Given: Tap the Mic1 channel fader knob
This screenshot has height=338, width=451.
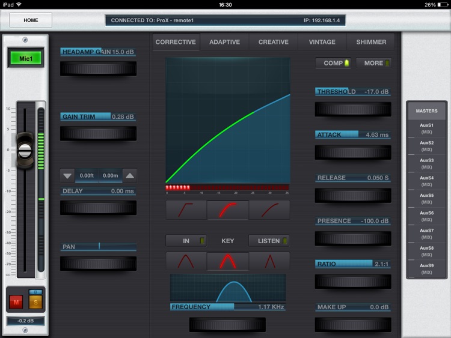Looking at the screenshot, I should pos(25,150).
